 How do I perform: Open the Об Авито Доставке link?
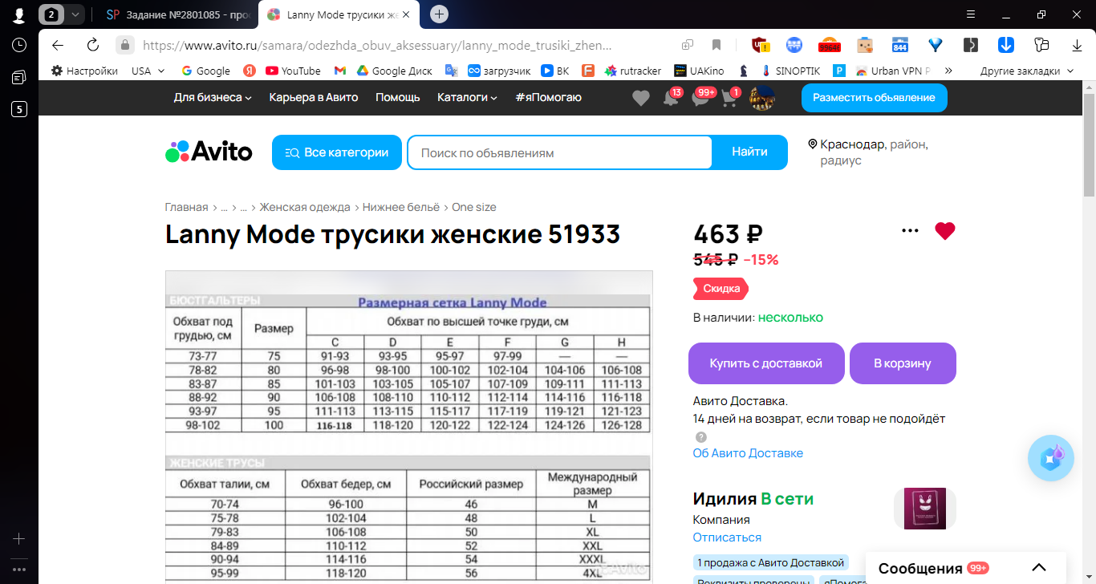coord(748,453)
